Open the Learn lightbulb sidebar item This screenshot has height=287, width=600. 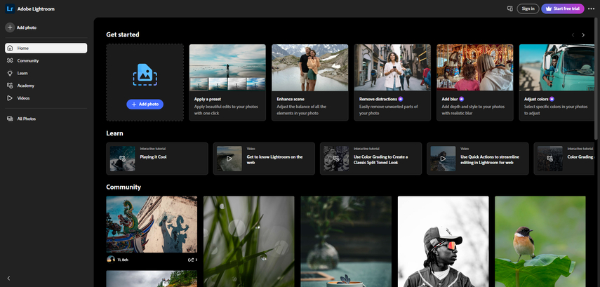click(22, 73)
